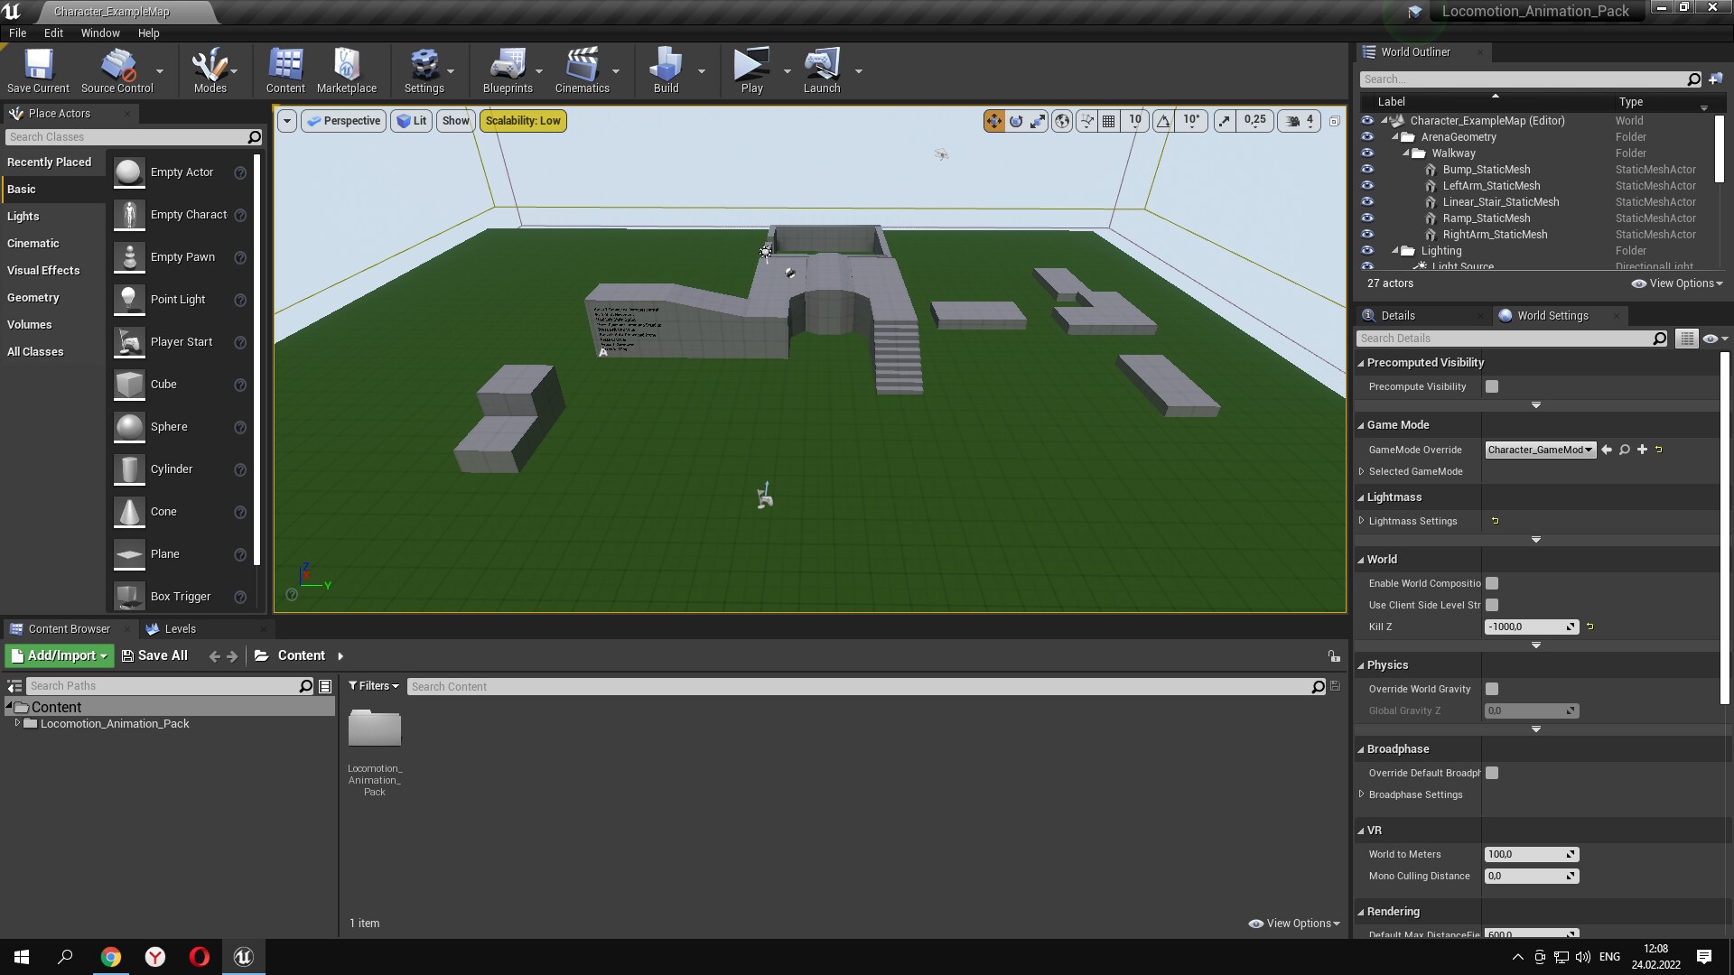Screen dimensions: 1734x975
Task: Open Source Control toolbar icon
Action: 117,70
